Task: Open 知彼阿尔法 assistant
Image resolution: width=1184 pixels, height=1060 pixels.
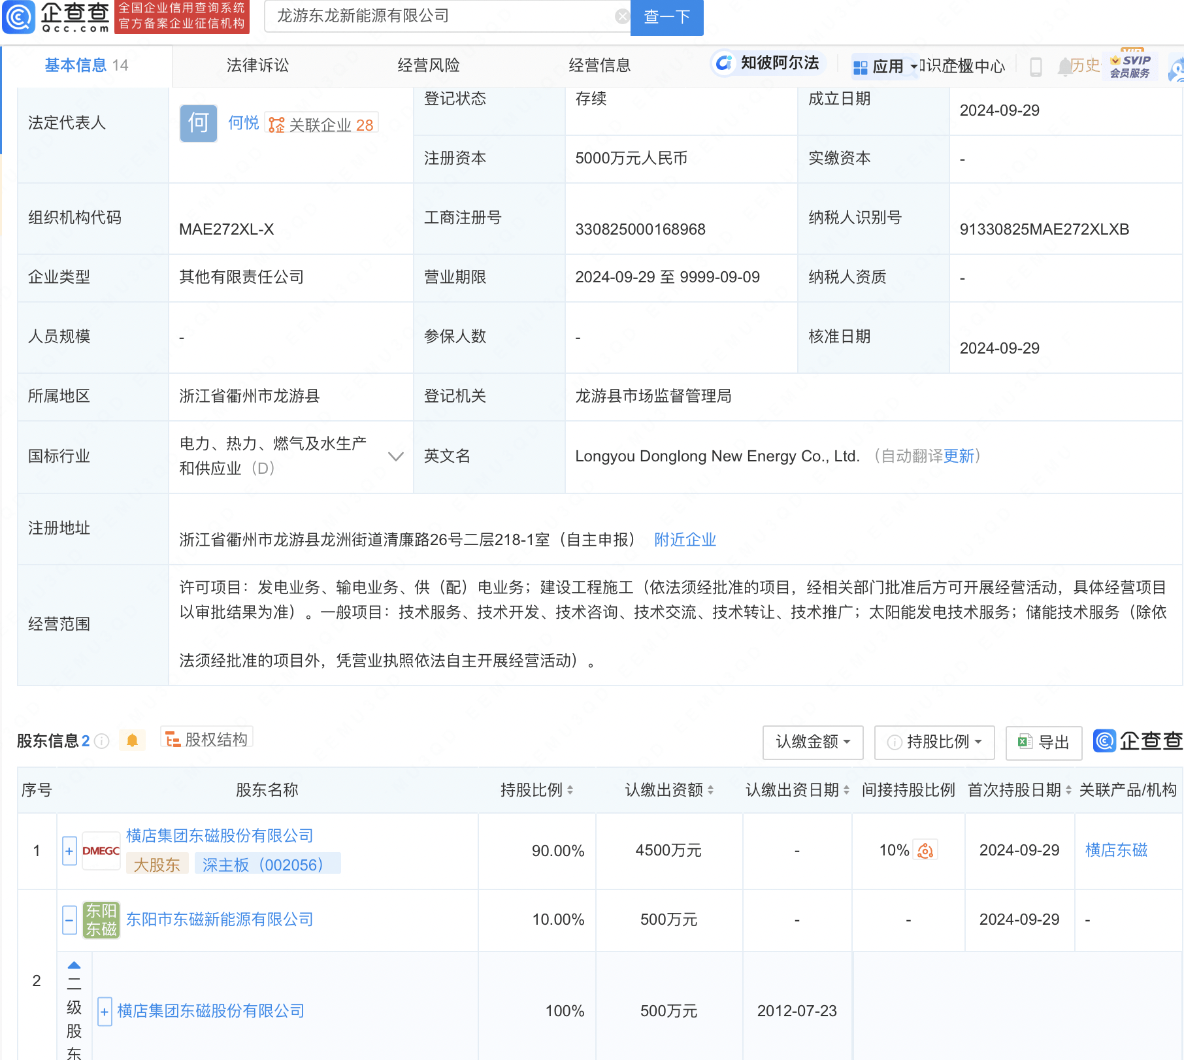Action: [768, 63]
